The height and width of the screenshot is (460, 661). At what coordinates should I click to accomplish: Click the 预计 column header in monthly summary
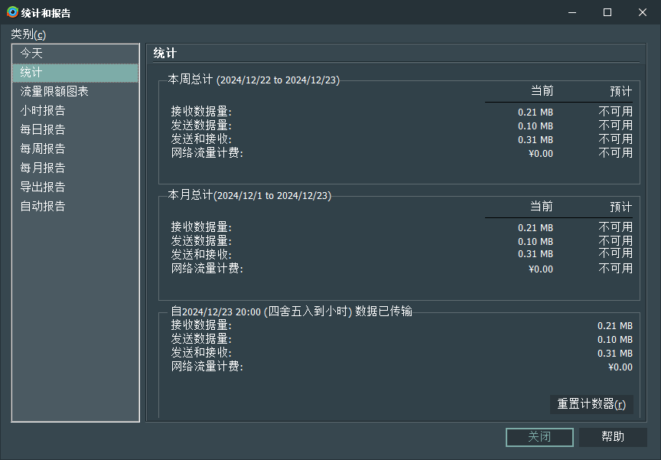click(x=620, y=207)
